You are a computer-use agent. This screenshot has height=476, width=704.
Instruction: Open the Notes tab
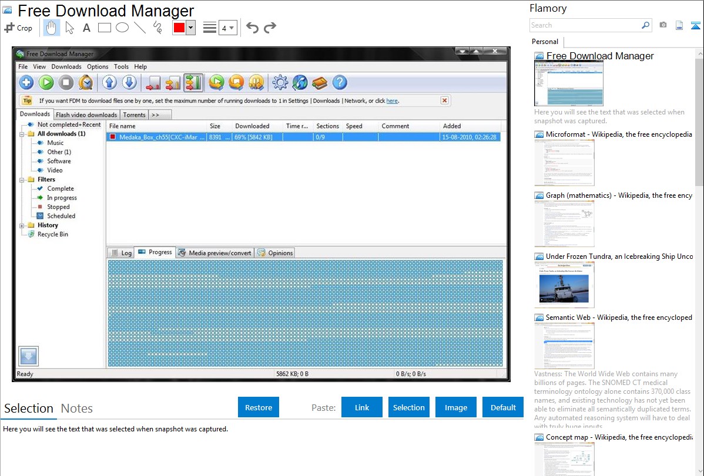click(x=77, y=409)
